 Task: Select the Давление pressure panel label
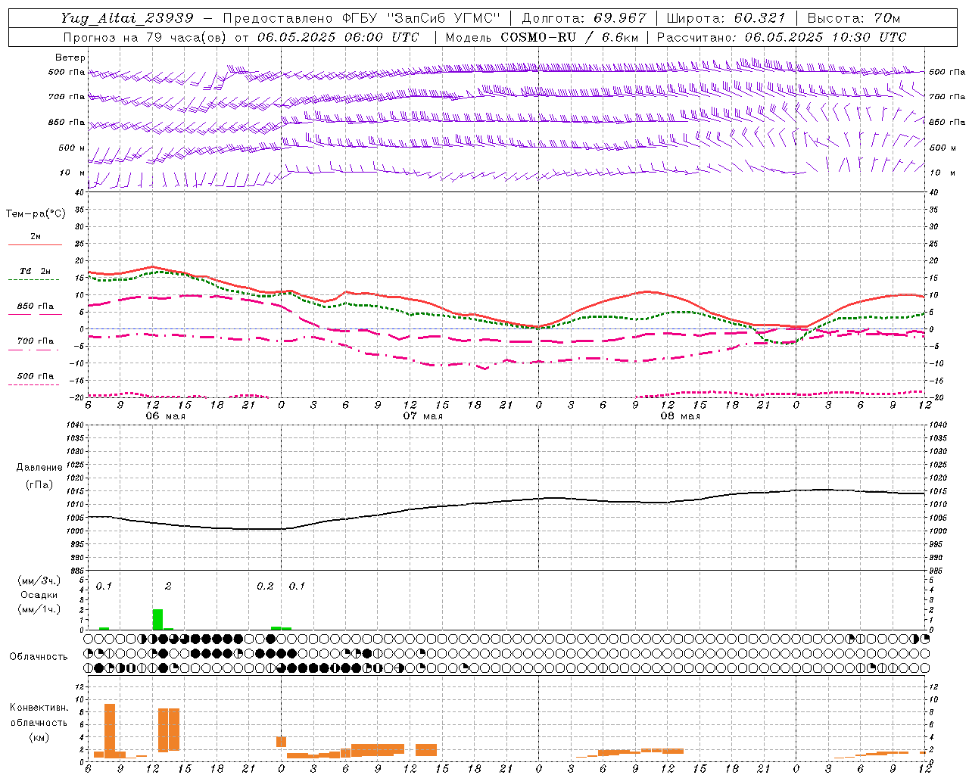[x=39, y=468]
